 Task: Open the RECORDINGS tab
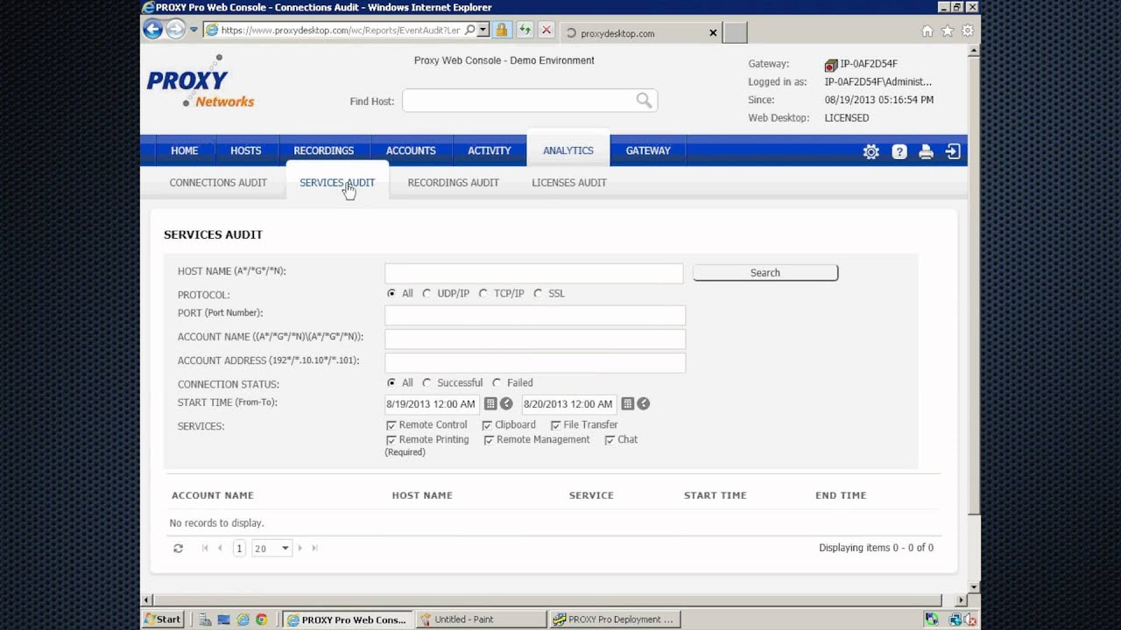(324, 150)
